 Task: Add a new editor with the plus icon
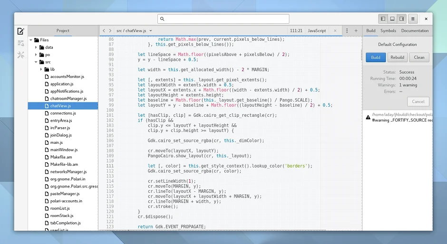(x=356, y=31)
